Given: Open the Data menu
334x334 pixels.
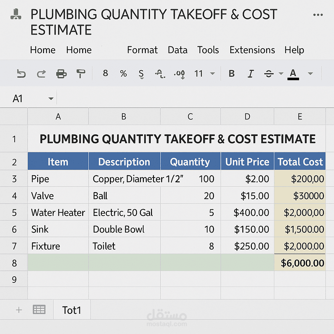Looking at the screenshot, I should (177, 50).
